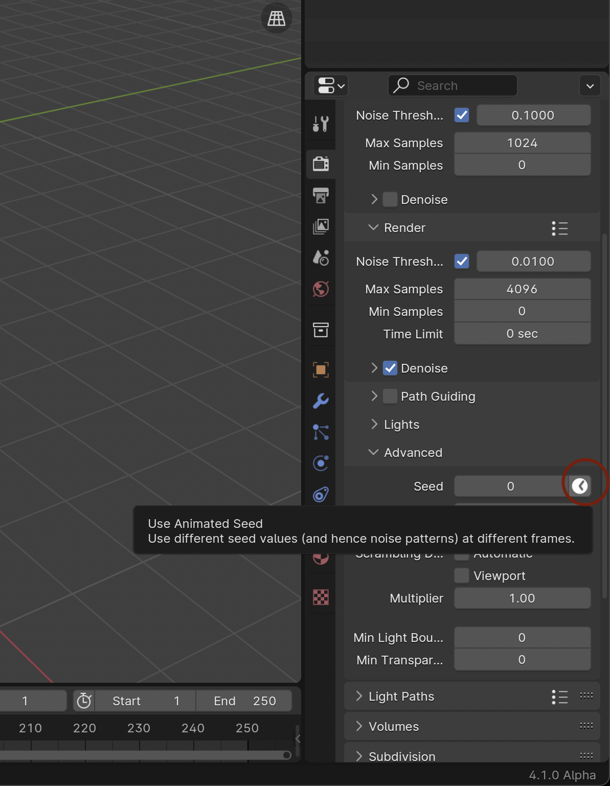
Task: Open the Tool properties tab
Action: point(321,124)
